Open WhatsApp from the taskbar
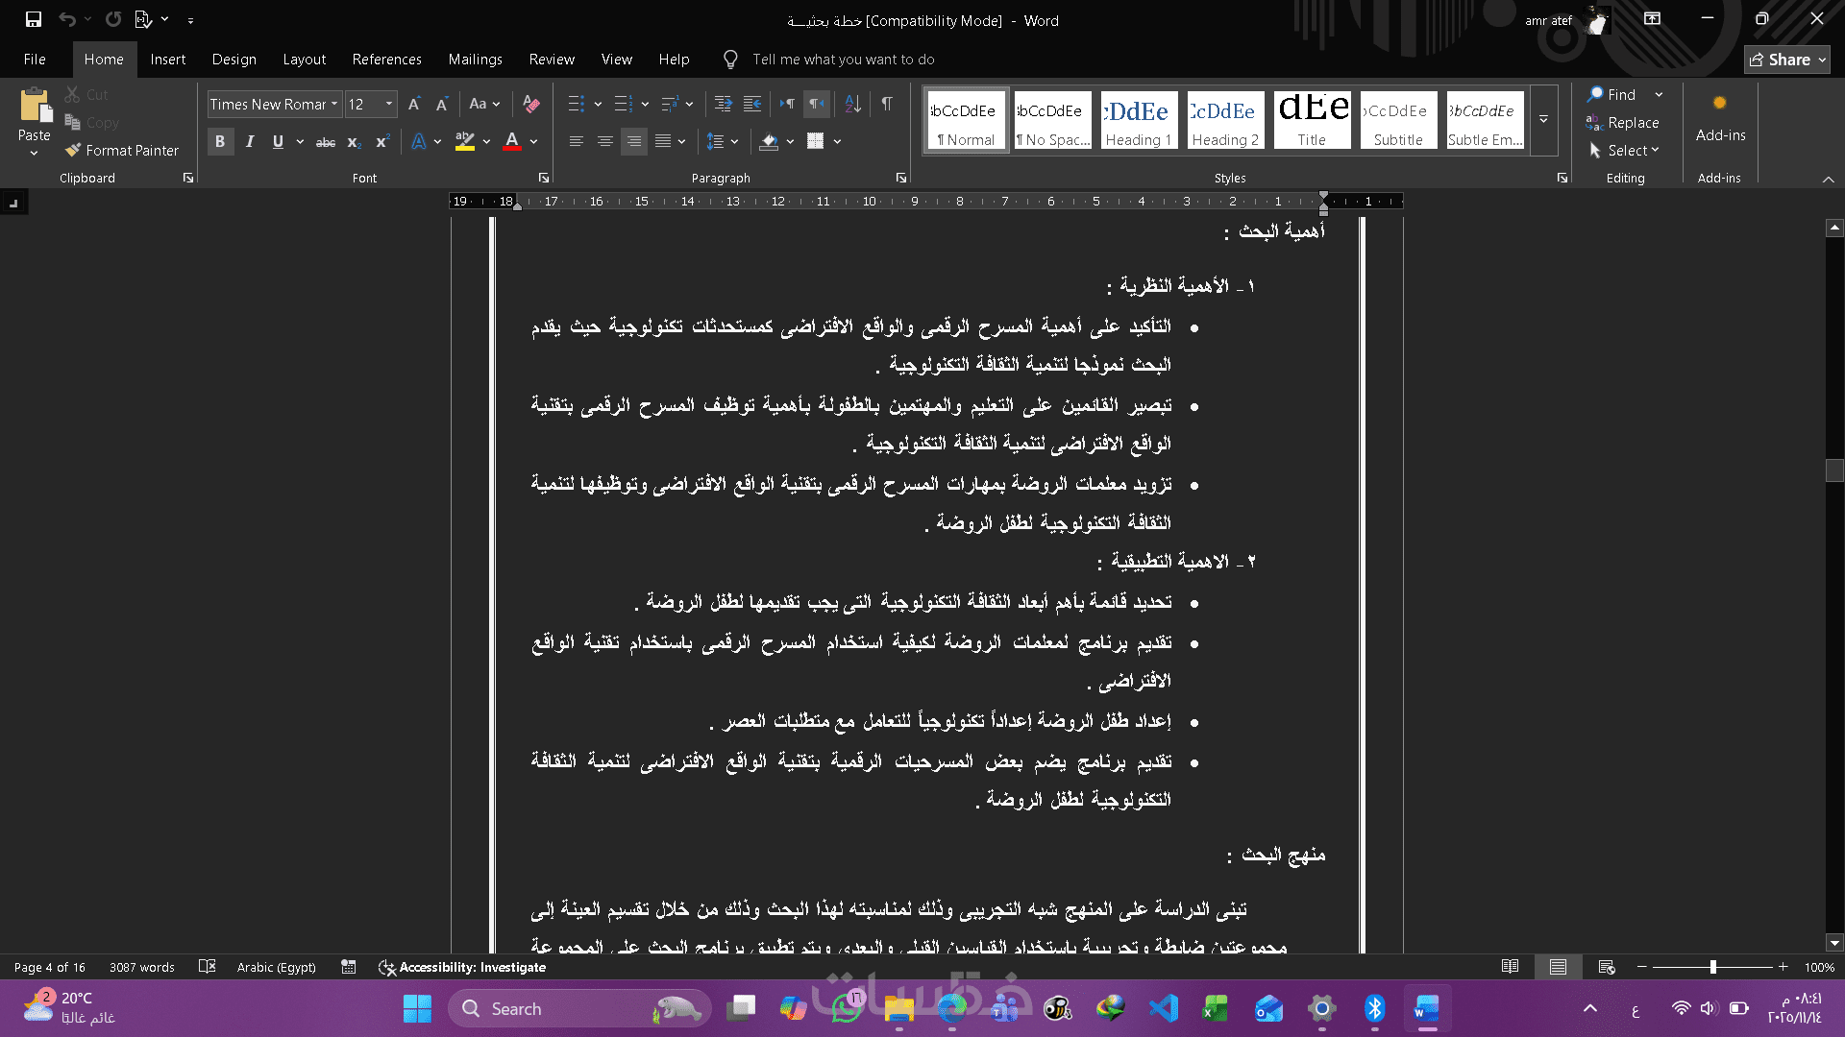1845x1037 pixels. [847, 1008]
